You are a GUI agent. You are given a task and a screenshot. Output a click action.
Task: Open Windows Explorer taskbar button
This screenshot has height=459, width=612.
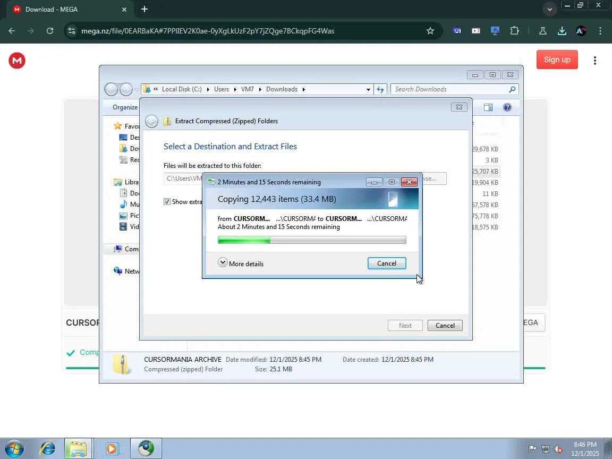(x=78, y=449)
